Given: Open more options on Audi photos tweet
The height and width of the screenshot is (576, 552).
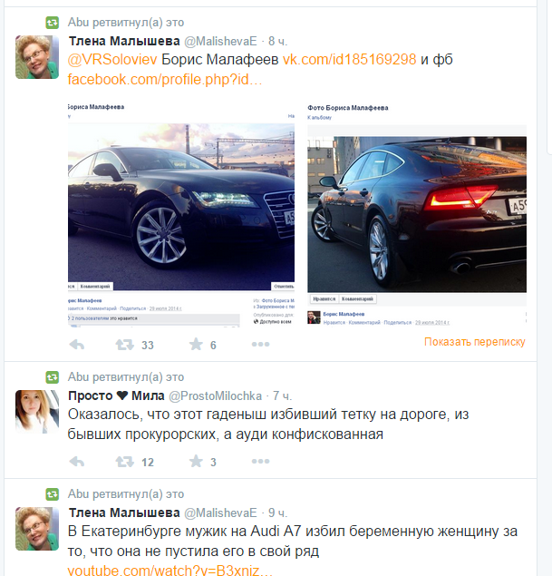Looking at the screenshot, I should [260, 344].
